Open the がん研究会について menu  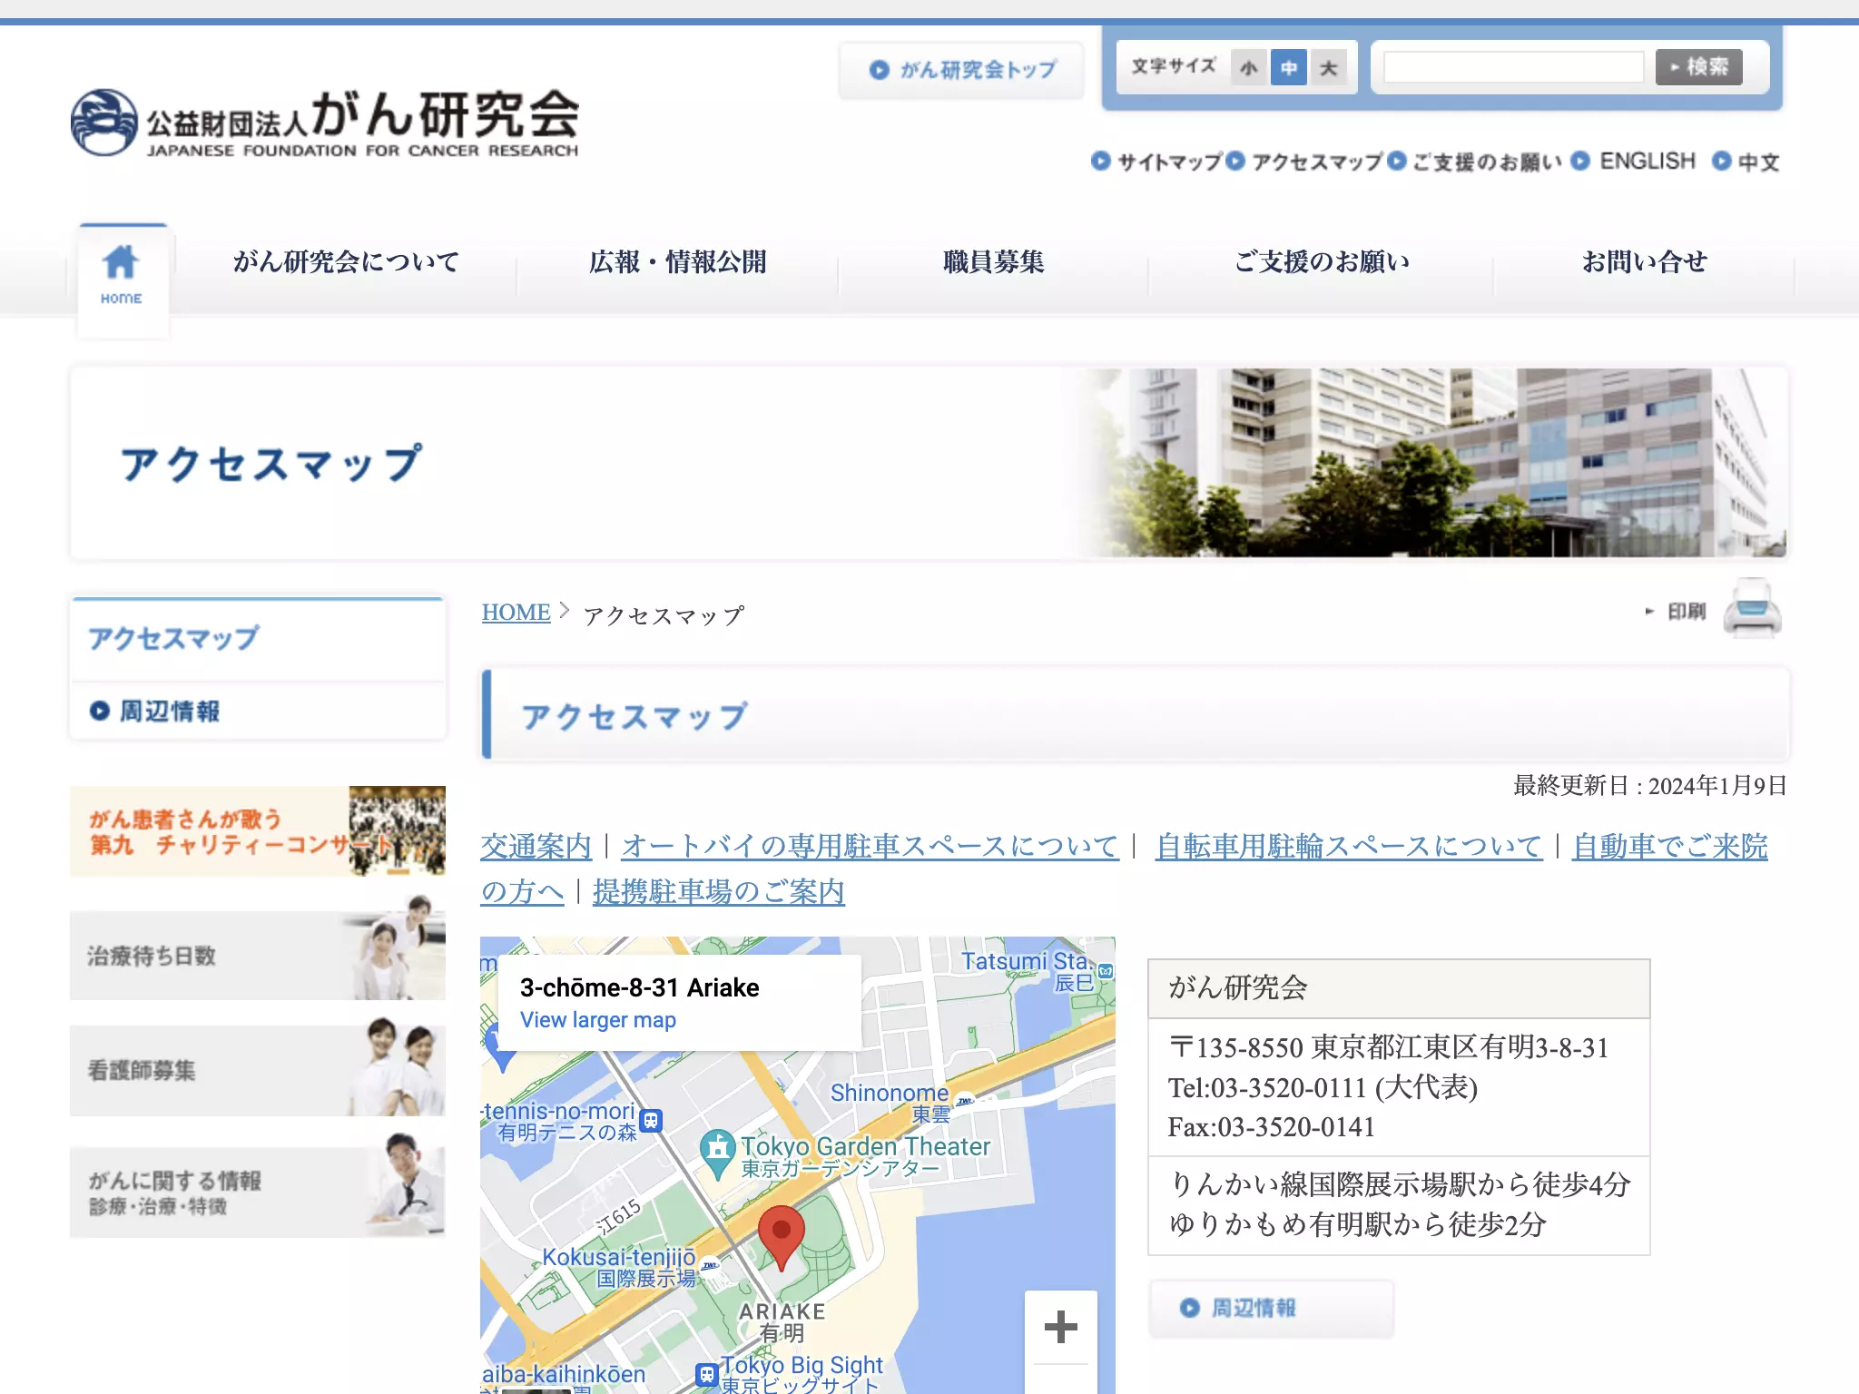(346, 262)
